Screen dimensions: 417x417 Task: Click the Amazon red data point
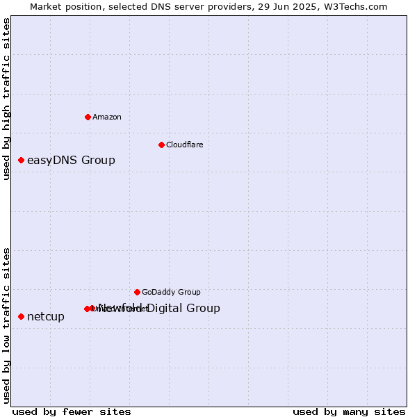tap(88, 117)
